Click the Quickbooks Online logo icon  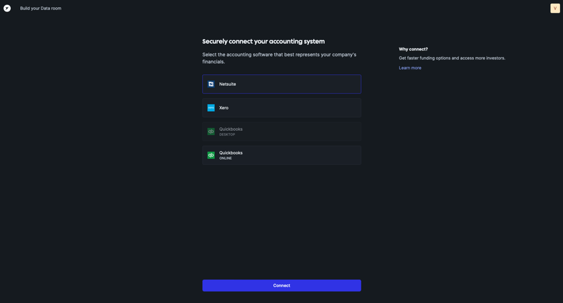(211, 155)
